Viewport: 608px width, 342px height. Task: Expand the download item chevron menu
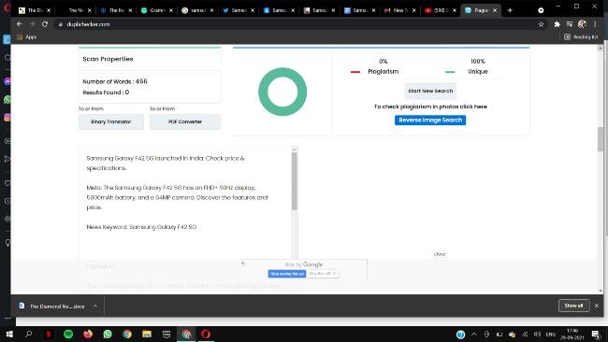click(95, 306)
